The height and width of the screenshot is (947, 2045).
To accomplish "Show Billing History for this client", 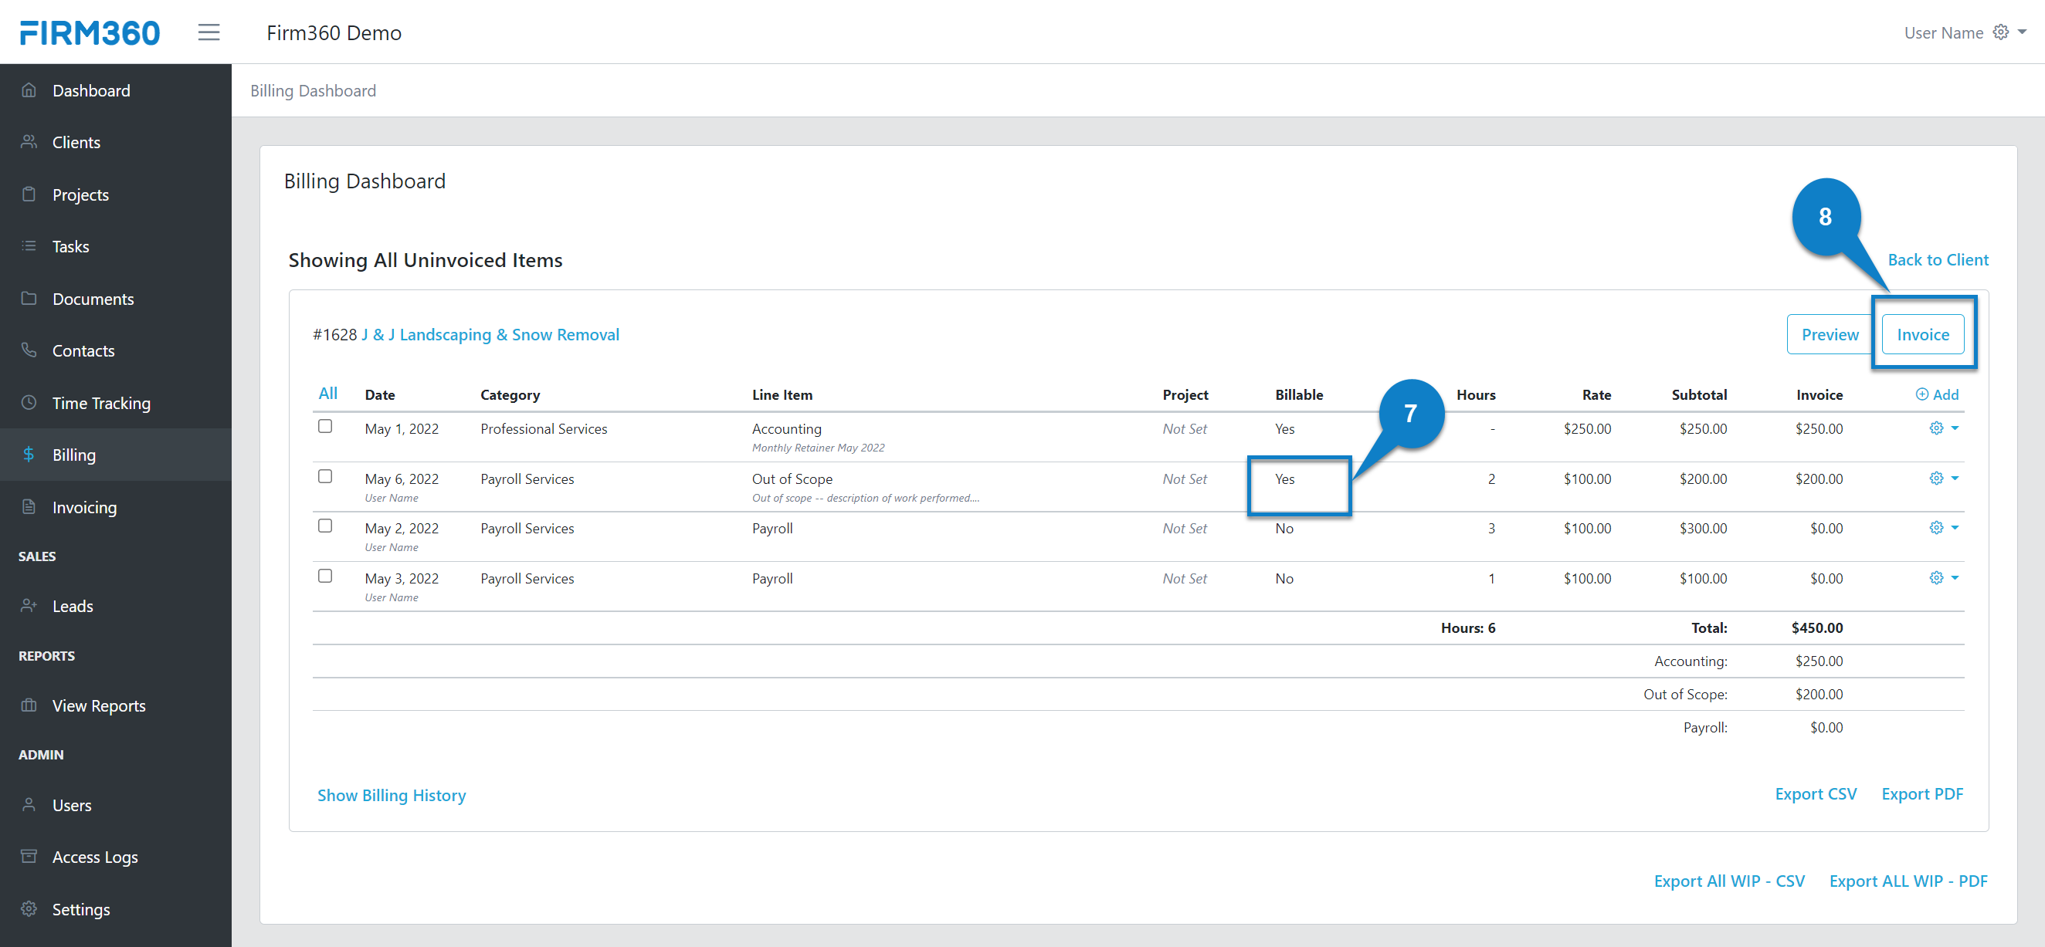I will click(x=392, y=795).
